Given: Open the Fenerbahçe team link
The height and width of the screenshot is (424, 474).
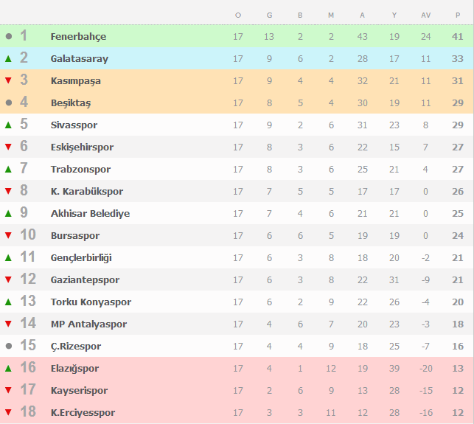Looking at the screenshot, I should point(78,37).
